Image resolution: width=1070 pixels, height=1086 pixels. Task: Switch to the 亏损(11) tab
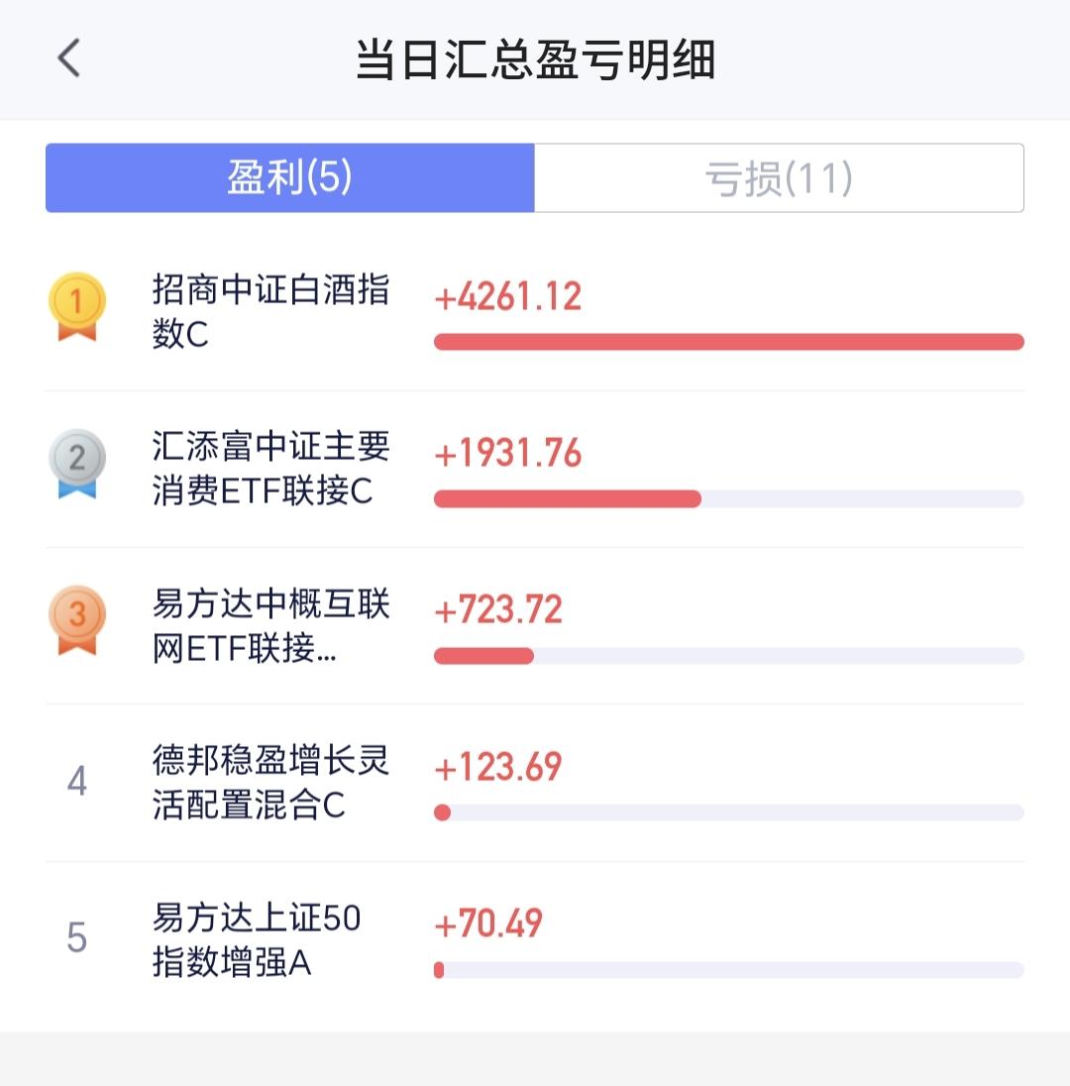tap(779, 178)
